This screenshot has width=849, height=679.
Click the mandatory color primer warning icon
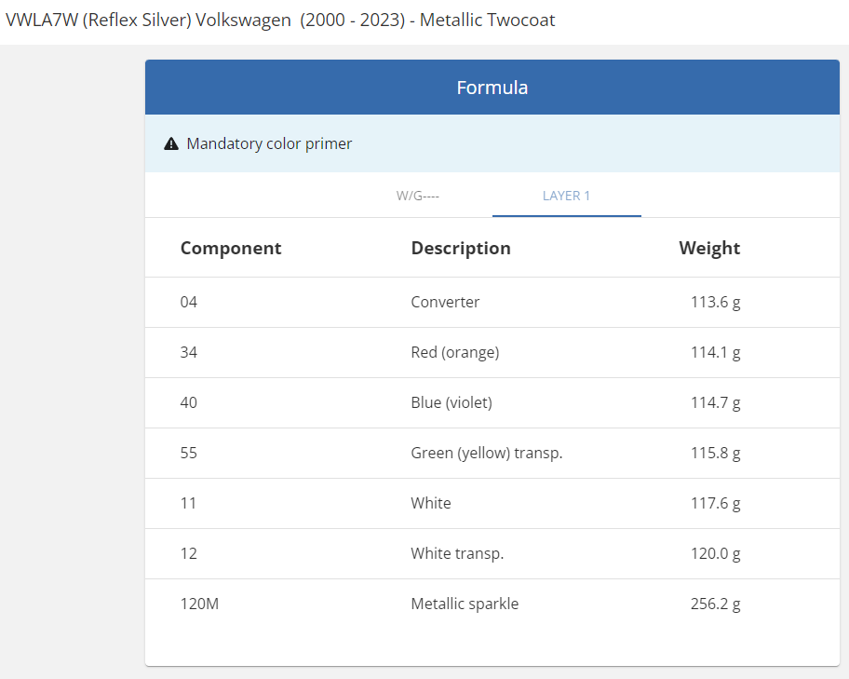coord(171,143)
